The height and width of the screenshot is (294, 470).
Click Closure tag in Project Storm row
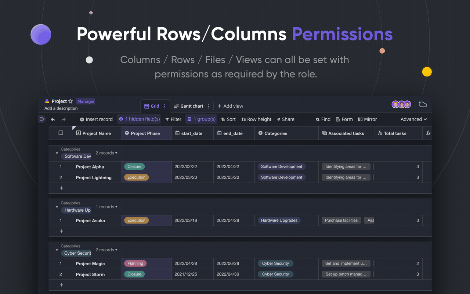(x=134, y=274)
